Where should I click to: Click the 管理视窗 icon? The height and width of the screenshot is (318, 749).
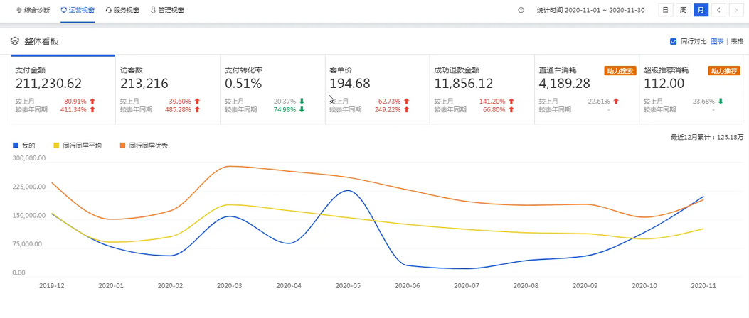click(153, 10)
